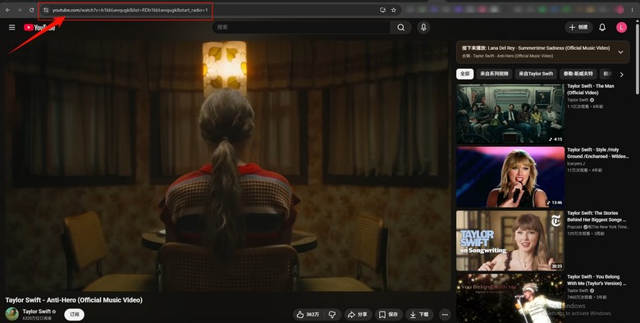Click the magnifier search button
The height and width of the screenshot is (323, 640).
click(x=400, y=27)
